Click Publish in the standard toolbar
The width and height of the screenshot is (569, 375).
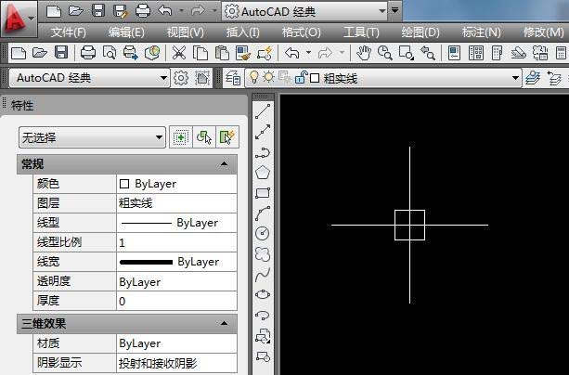tap(131, 53)
